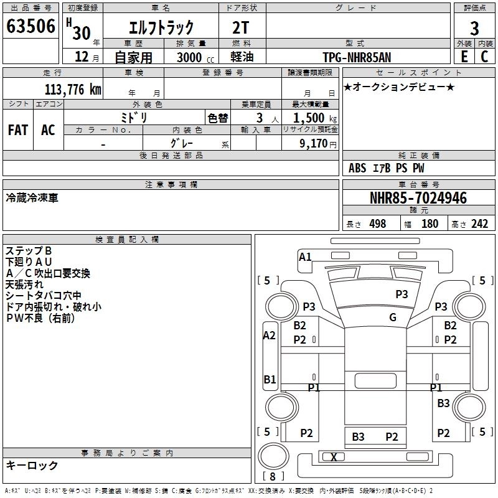Image resolution: width=498 pixels, height=498 pixels.
Task: Click the 出品番号 header
Action: pyautogui.click(x=31, y=8)
